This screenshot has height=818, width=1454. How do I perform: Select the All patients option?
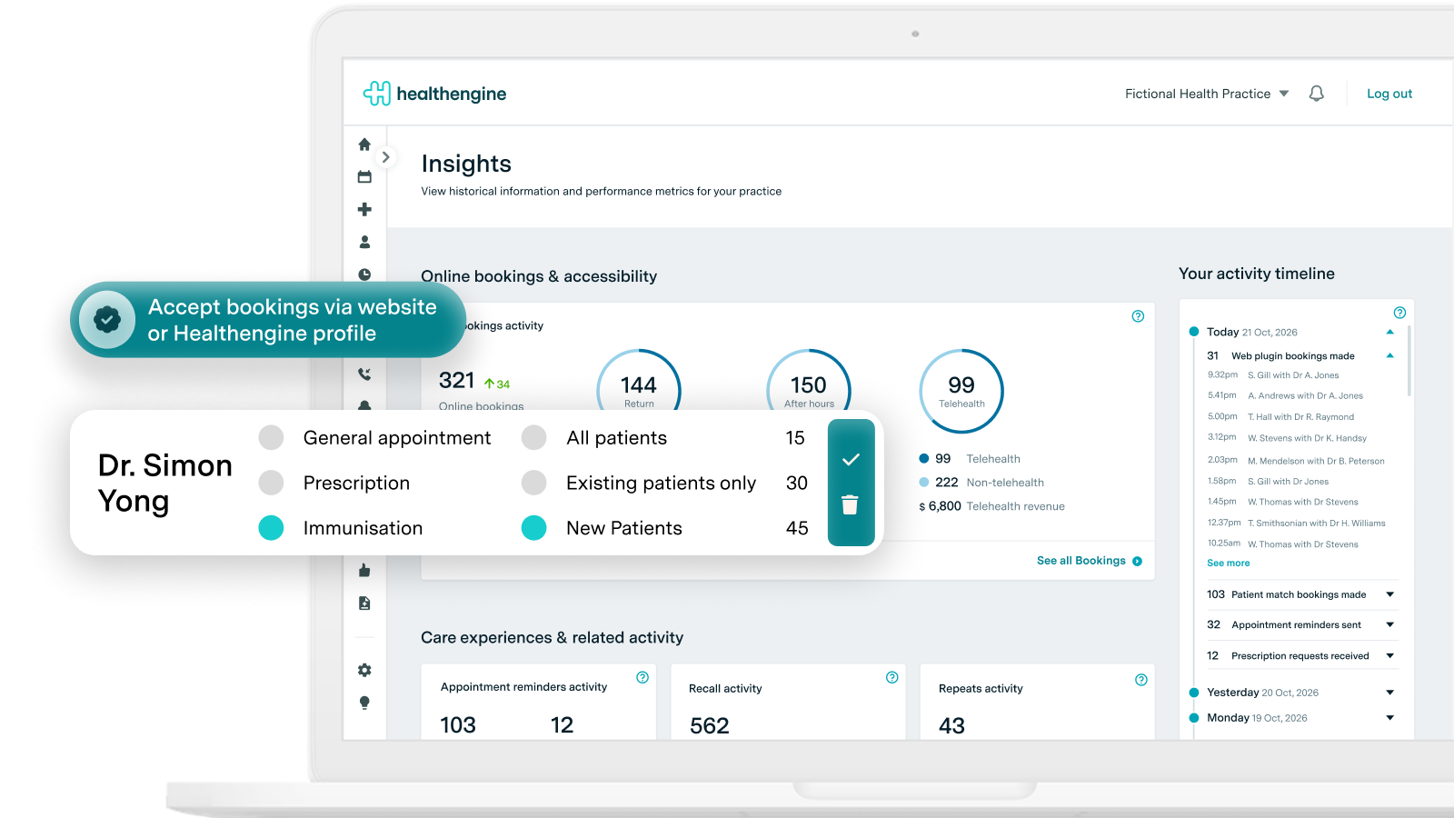pyautogui.click(x=534, y=437)
